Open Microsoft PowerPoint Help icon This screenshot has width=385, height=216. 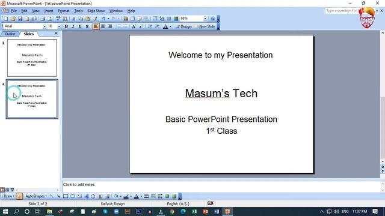tap(212, 19)
